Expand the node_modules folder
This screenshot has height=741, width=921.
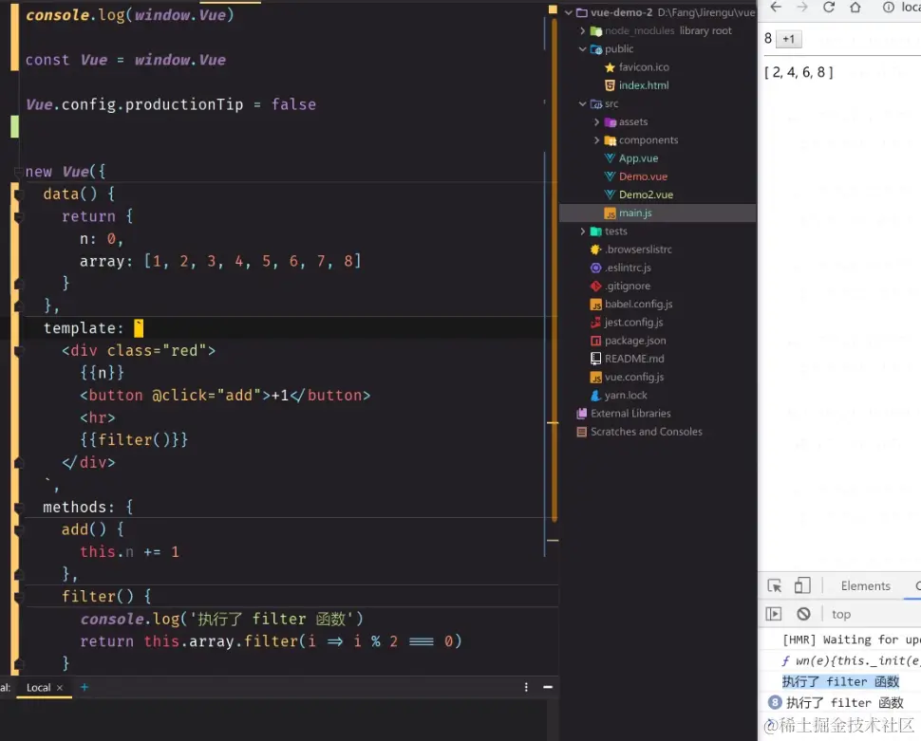582,30
